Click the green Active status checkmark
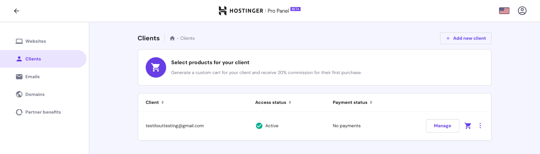540x154 pixels. 259,126
